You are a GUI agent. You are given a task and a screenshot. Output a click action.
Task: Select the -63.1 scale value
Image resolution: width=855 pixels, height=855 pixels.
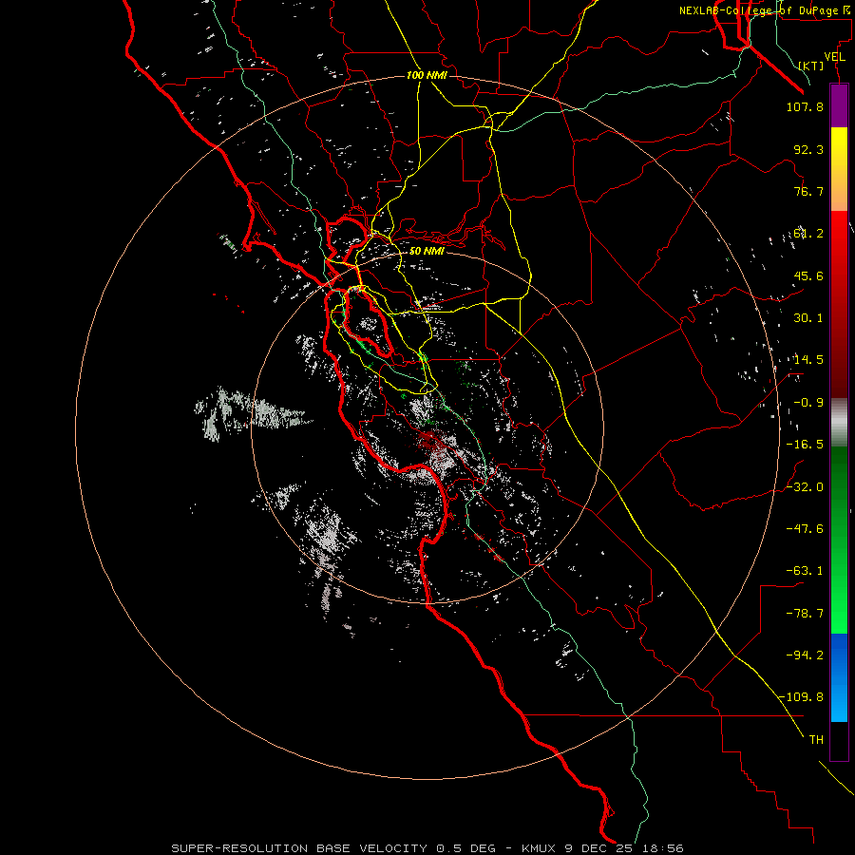coord(805,571)
